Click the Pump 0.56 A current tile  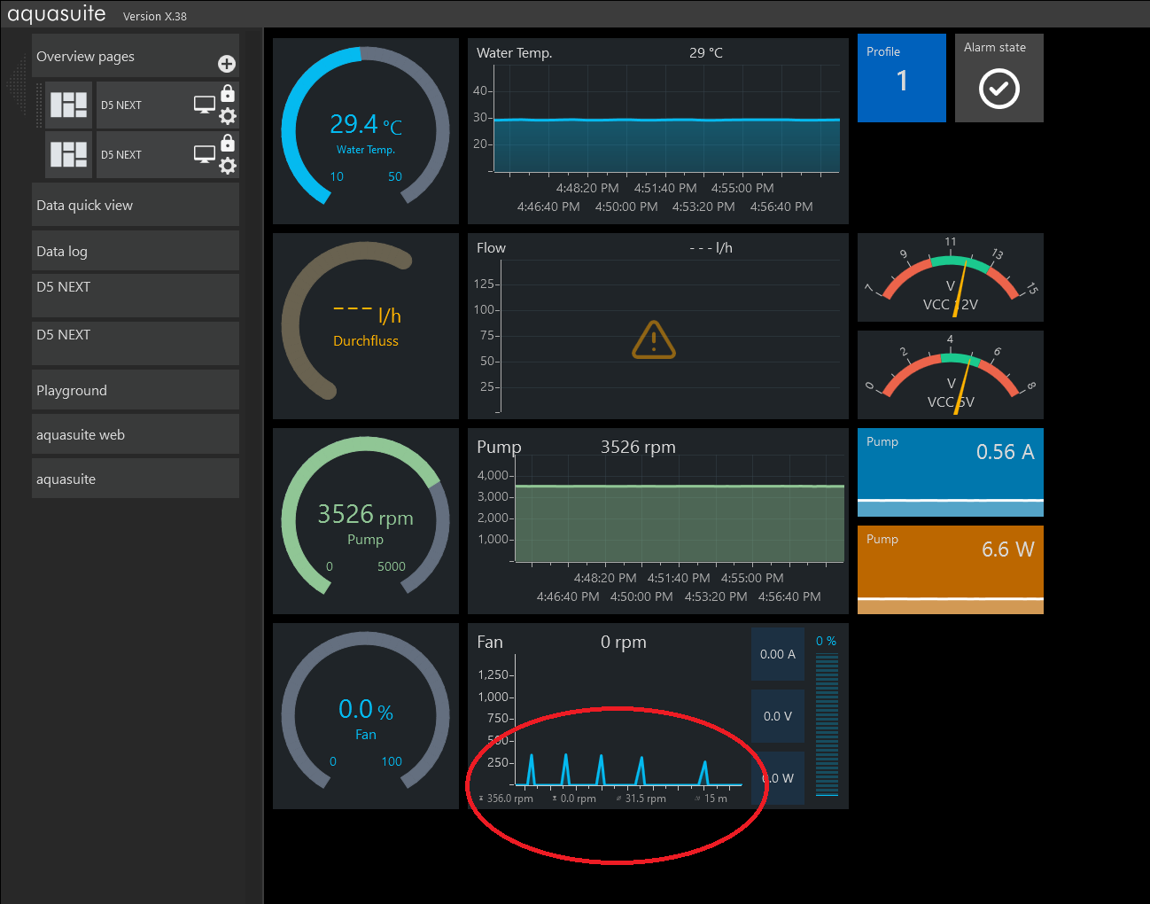pos(950,472)
